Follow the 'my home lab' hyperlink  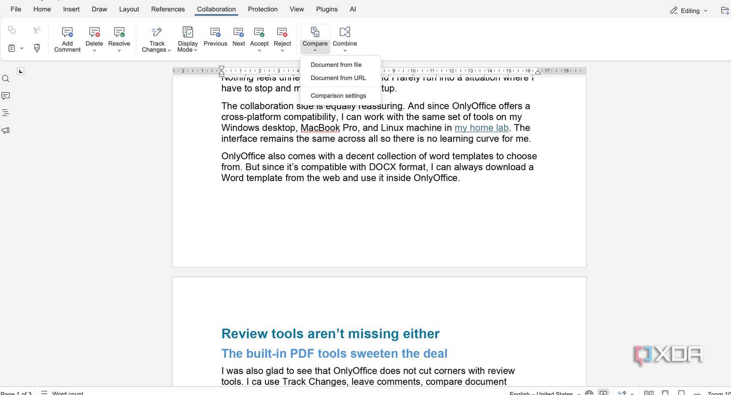coord(482,128)
